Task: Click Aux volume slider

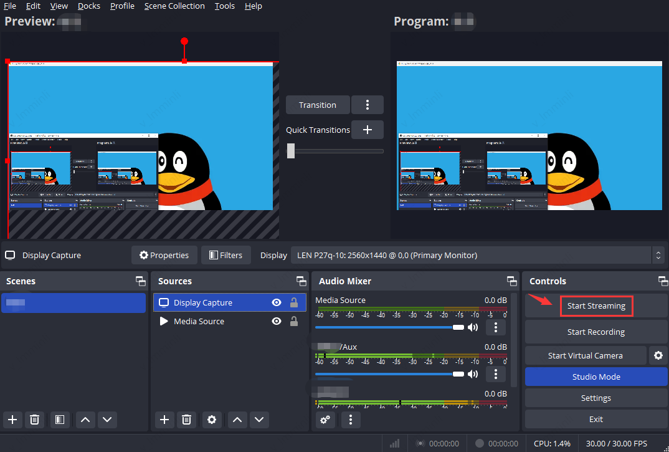Action: (x=389, y=374)
